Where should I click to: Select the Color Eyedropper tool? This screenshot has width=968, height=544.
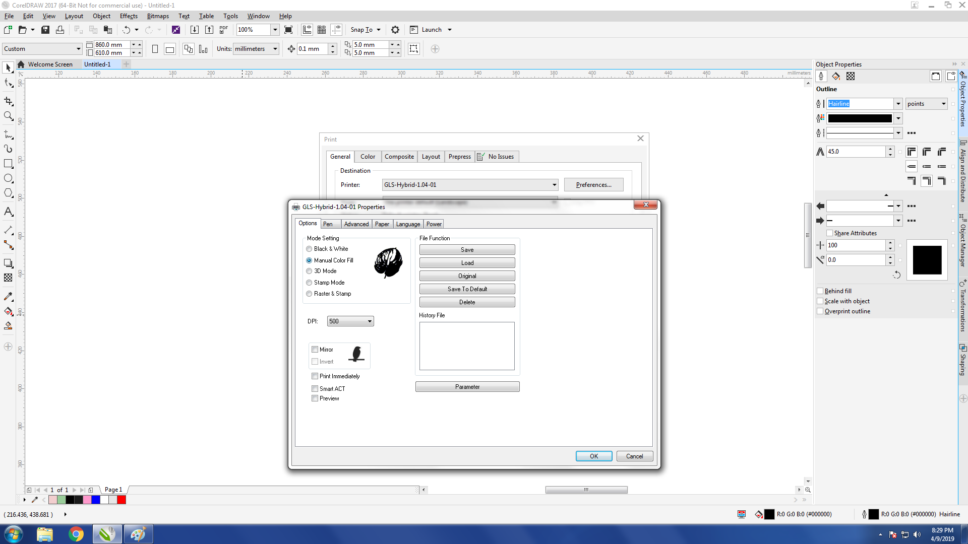[x=8, y=297]
